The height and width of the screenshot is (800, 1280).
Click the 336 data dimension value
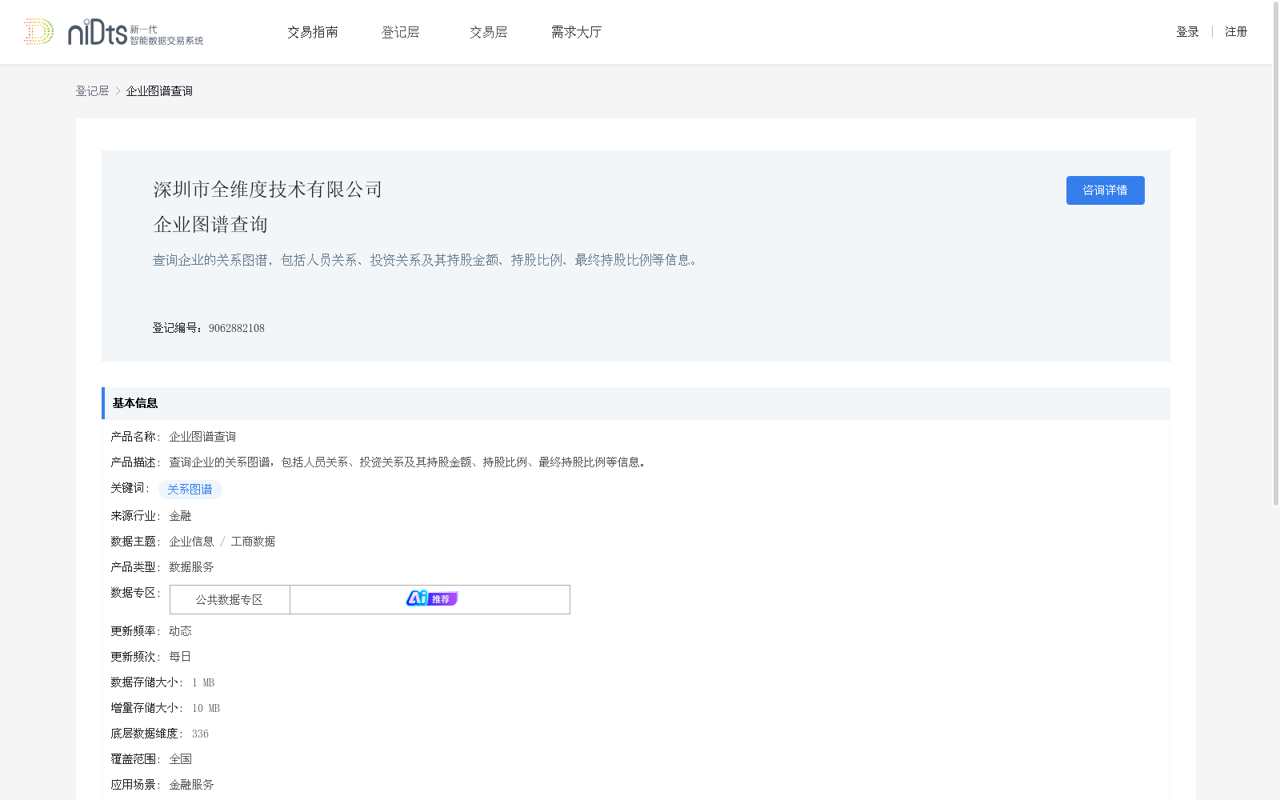point(200,734)
